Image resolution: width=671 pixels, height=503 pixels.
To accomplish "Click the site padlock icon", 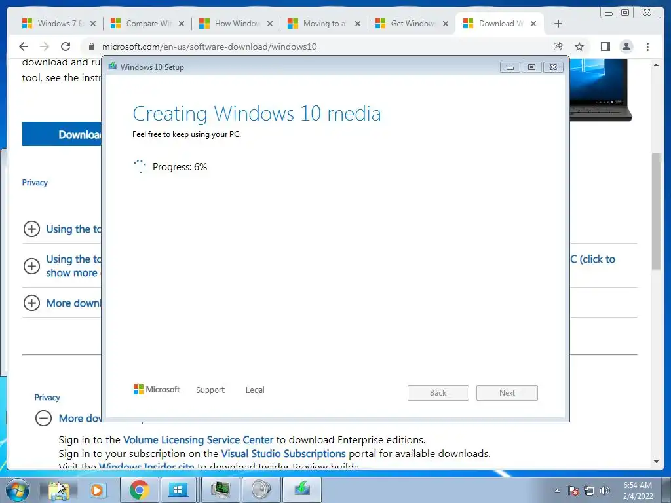I will click(x=92, y=47).
